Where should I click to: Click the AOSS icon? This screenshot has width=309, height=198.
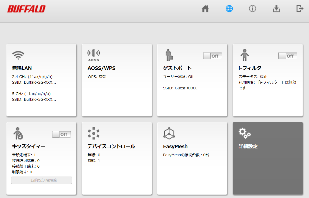94,55
